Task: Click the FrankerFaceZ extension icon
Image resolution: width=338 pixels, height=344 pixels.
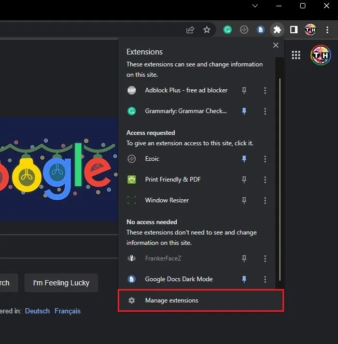Action: 132,258
